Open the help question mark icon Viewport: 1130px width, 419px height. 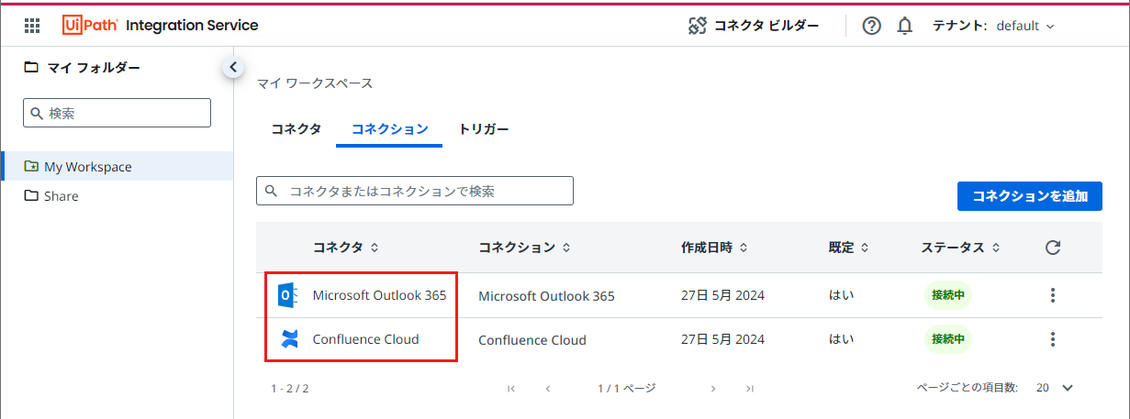coord(872,26)
